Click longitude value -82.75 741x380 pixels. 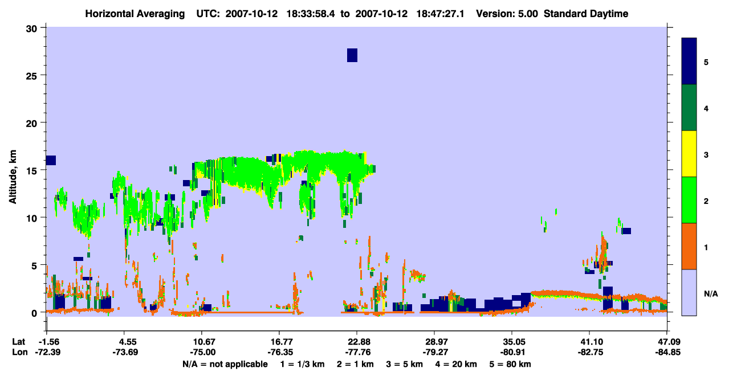click(x=589, y=353)
